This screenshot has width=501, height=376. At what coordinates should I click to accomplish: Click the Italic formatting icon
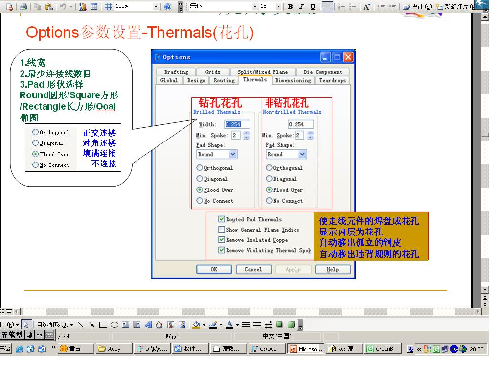(x=301, y=7)
